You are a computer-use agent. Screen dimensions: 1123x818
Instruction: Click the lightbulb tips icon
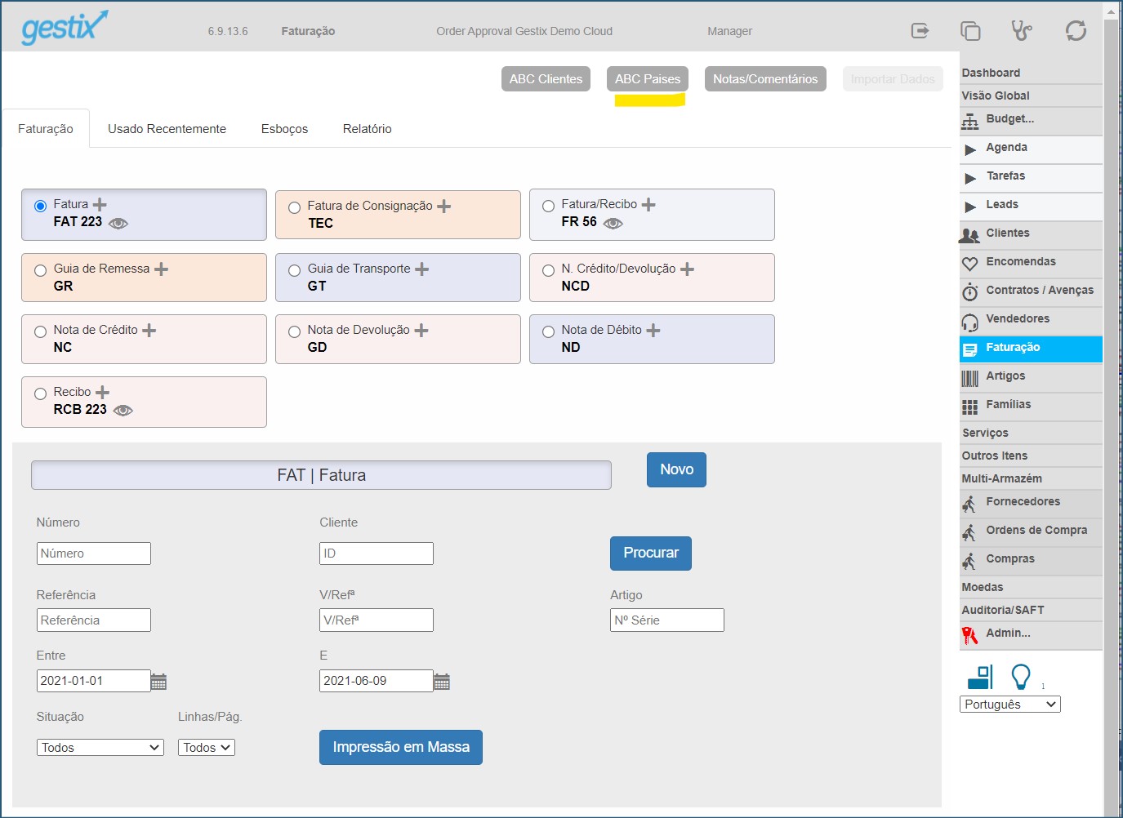coord(1021,677)
